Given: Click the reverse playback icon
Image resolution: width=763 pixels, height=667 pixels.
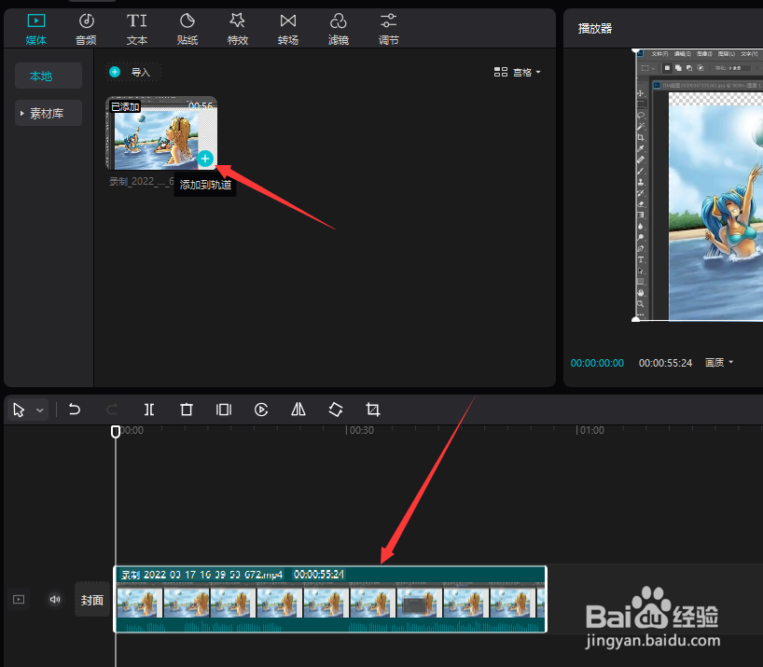Looking at the screenshot, I should (261, 410).
